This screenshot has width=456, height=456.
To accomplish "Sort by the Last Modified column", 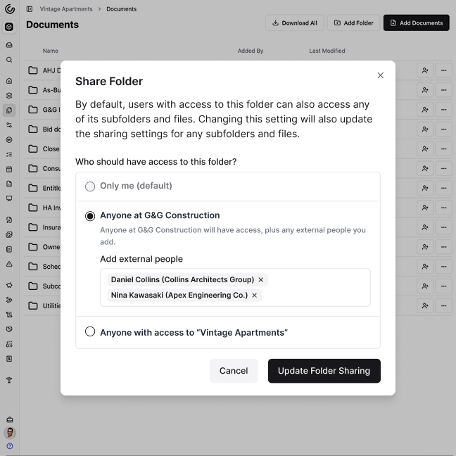I will pos(327,51).
